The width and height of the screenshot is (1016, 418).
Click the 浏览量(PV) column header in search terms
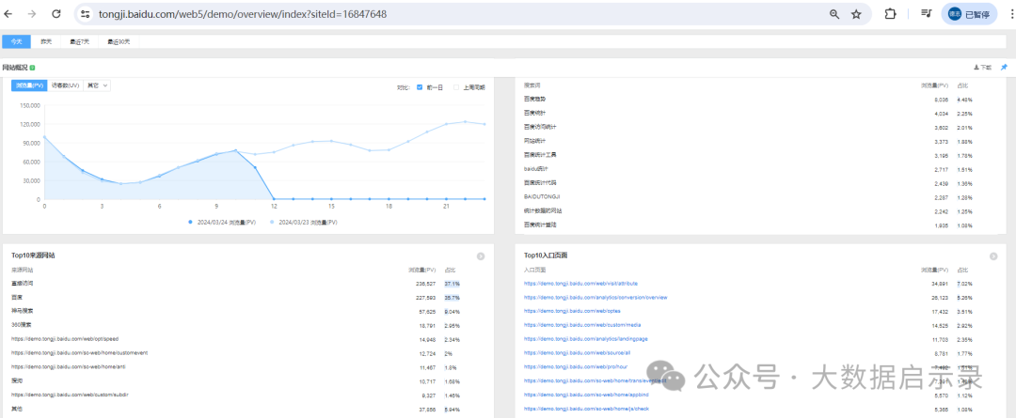[934, 85]
